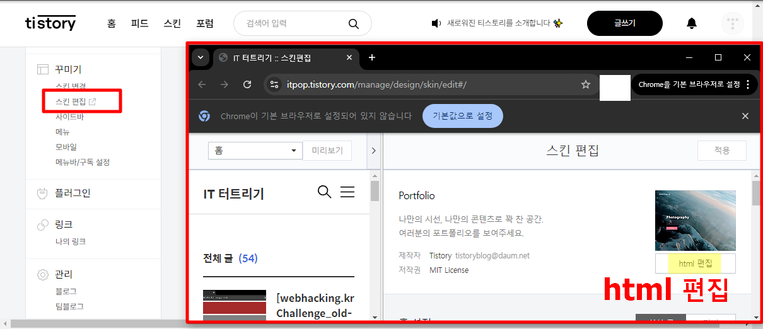Image resolution: width=763 pixels, height=329 pixels.
Task: Click the 링크 chain icon
Action: (x=43, y=224)
